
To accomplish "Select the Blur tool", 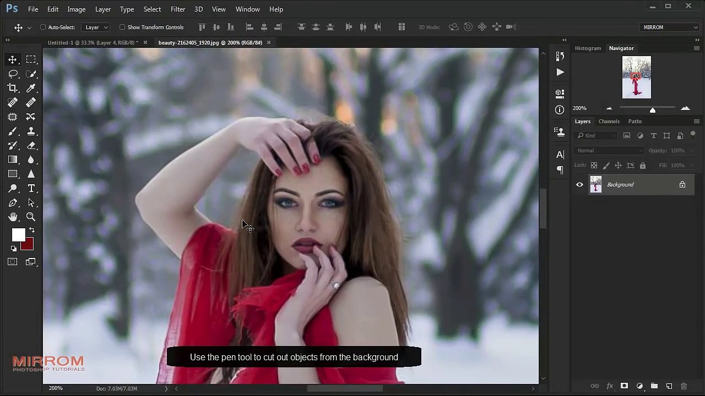I will [x=31, y=159].
